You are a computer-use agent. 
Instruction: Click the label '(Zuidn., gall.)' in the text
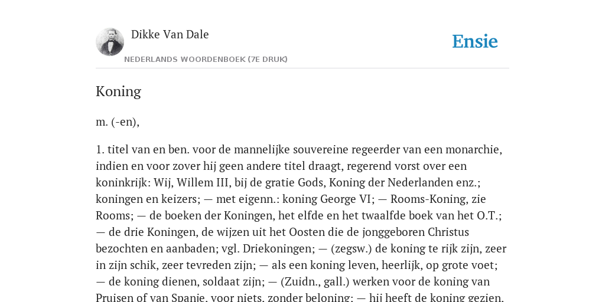[315, 282]
